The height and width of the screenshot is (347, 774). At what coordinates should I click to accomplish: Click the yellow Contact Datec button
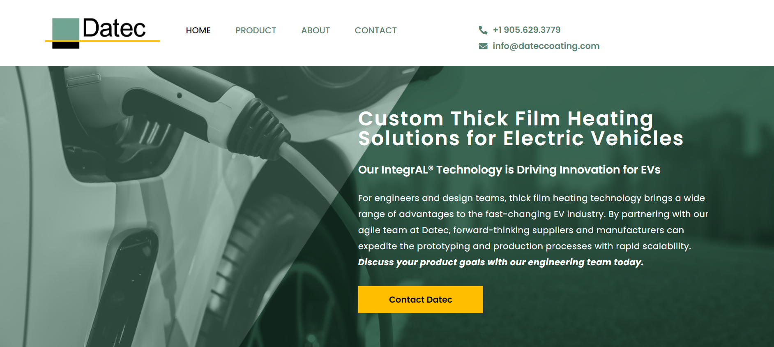[421, 300]
